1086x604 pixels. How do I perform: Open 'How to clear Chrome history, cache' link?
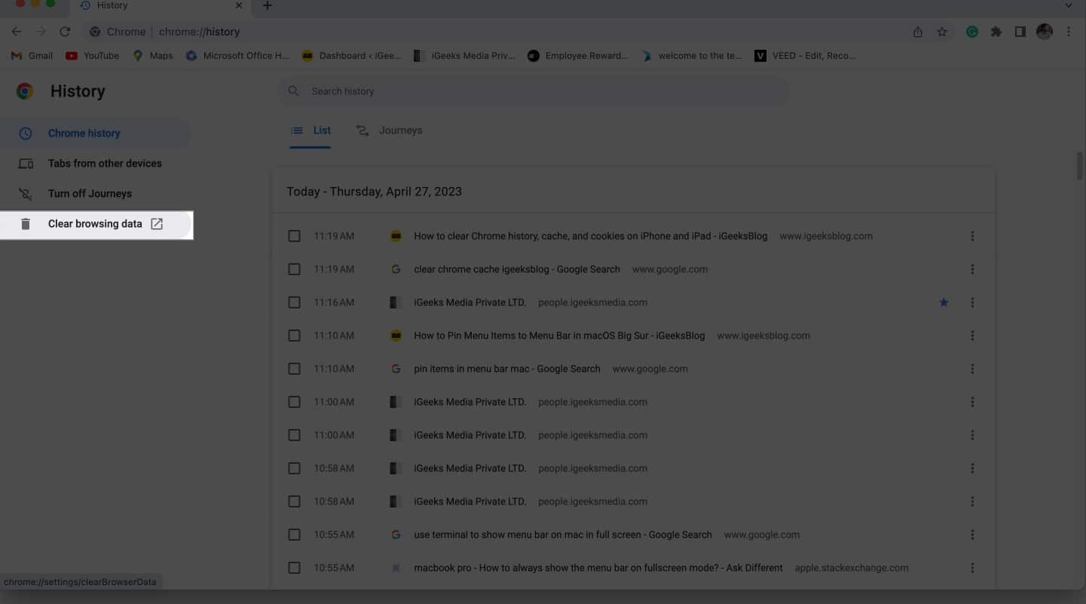point(590,236)
